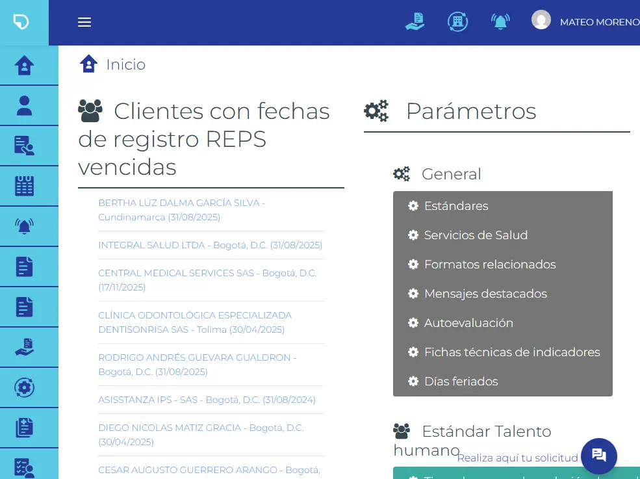Open Servicios de Salud parameter

click(x=475, y=235)
